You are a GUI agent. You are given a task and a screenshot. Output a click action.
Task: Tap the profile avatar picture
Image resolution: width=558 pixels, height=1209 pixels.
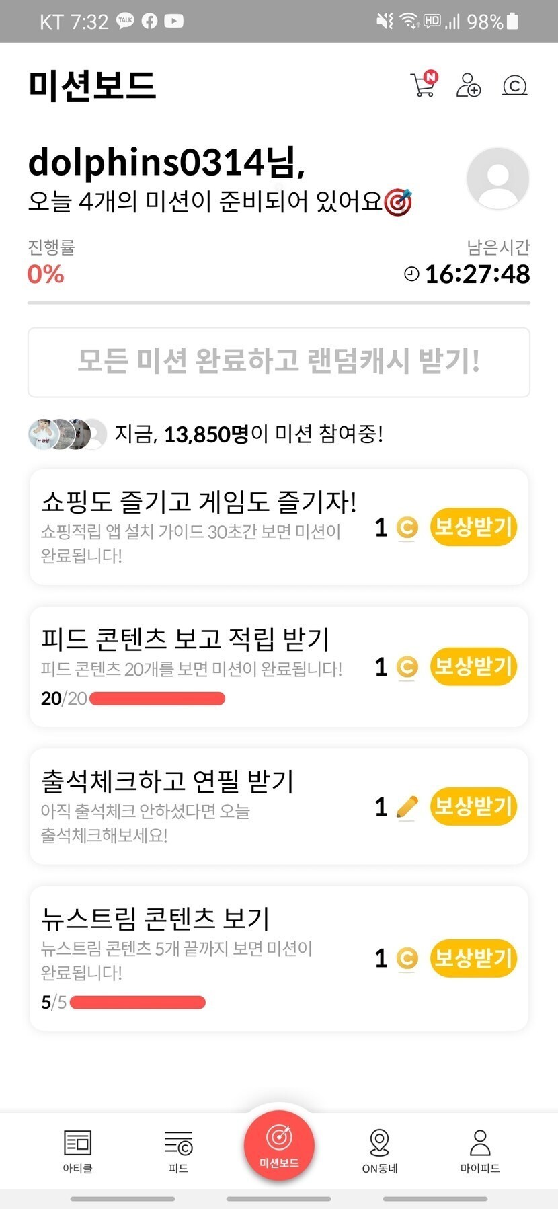497,178
